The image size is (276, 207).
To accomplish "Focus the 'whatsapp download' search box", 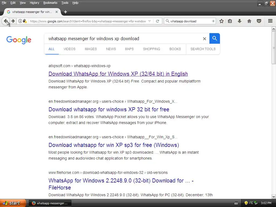I will 190,21.
